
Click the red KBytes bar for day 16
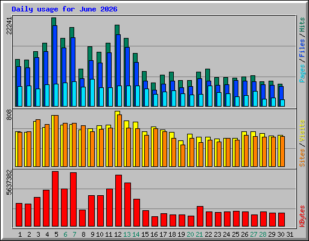tap(154, 221)
